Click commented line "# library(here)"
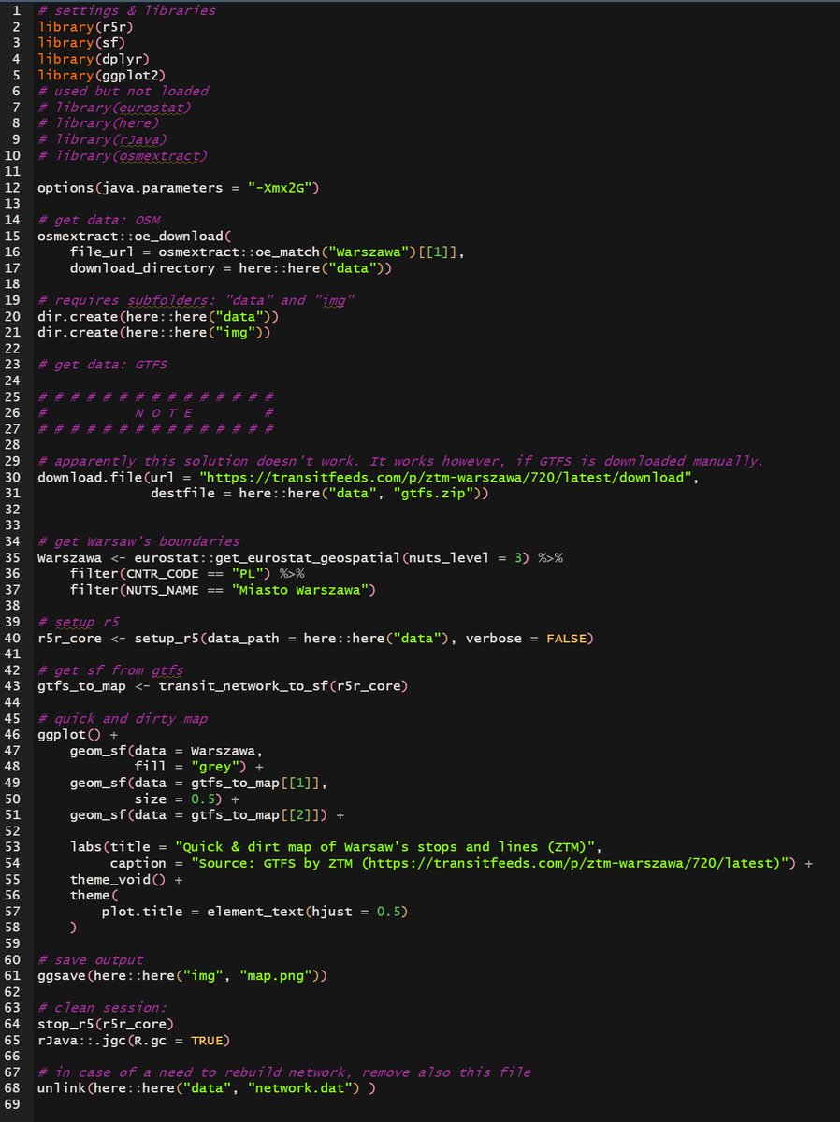Screen dimensions: 840x1122 coord(98,122)
